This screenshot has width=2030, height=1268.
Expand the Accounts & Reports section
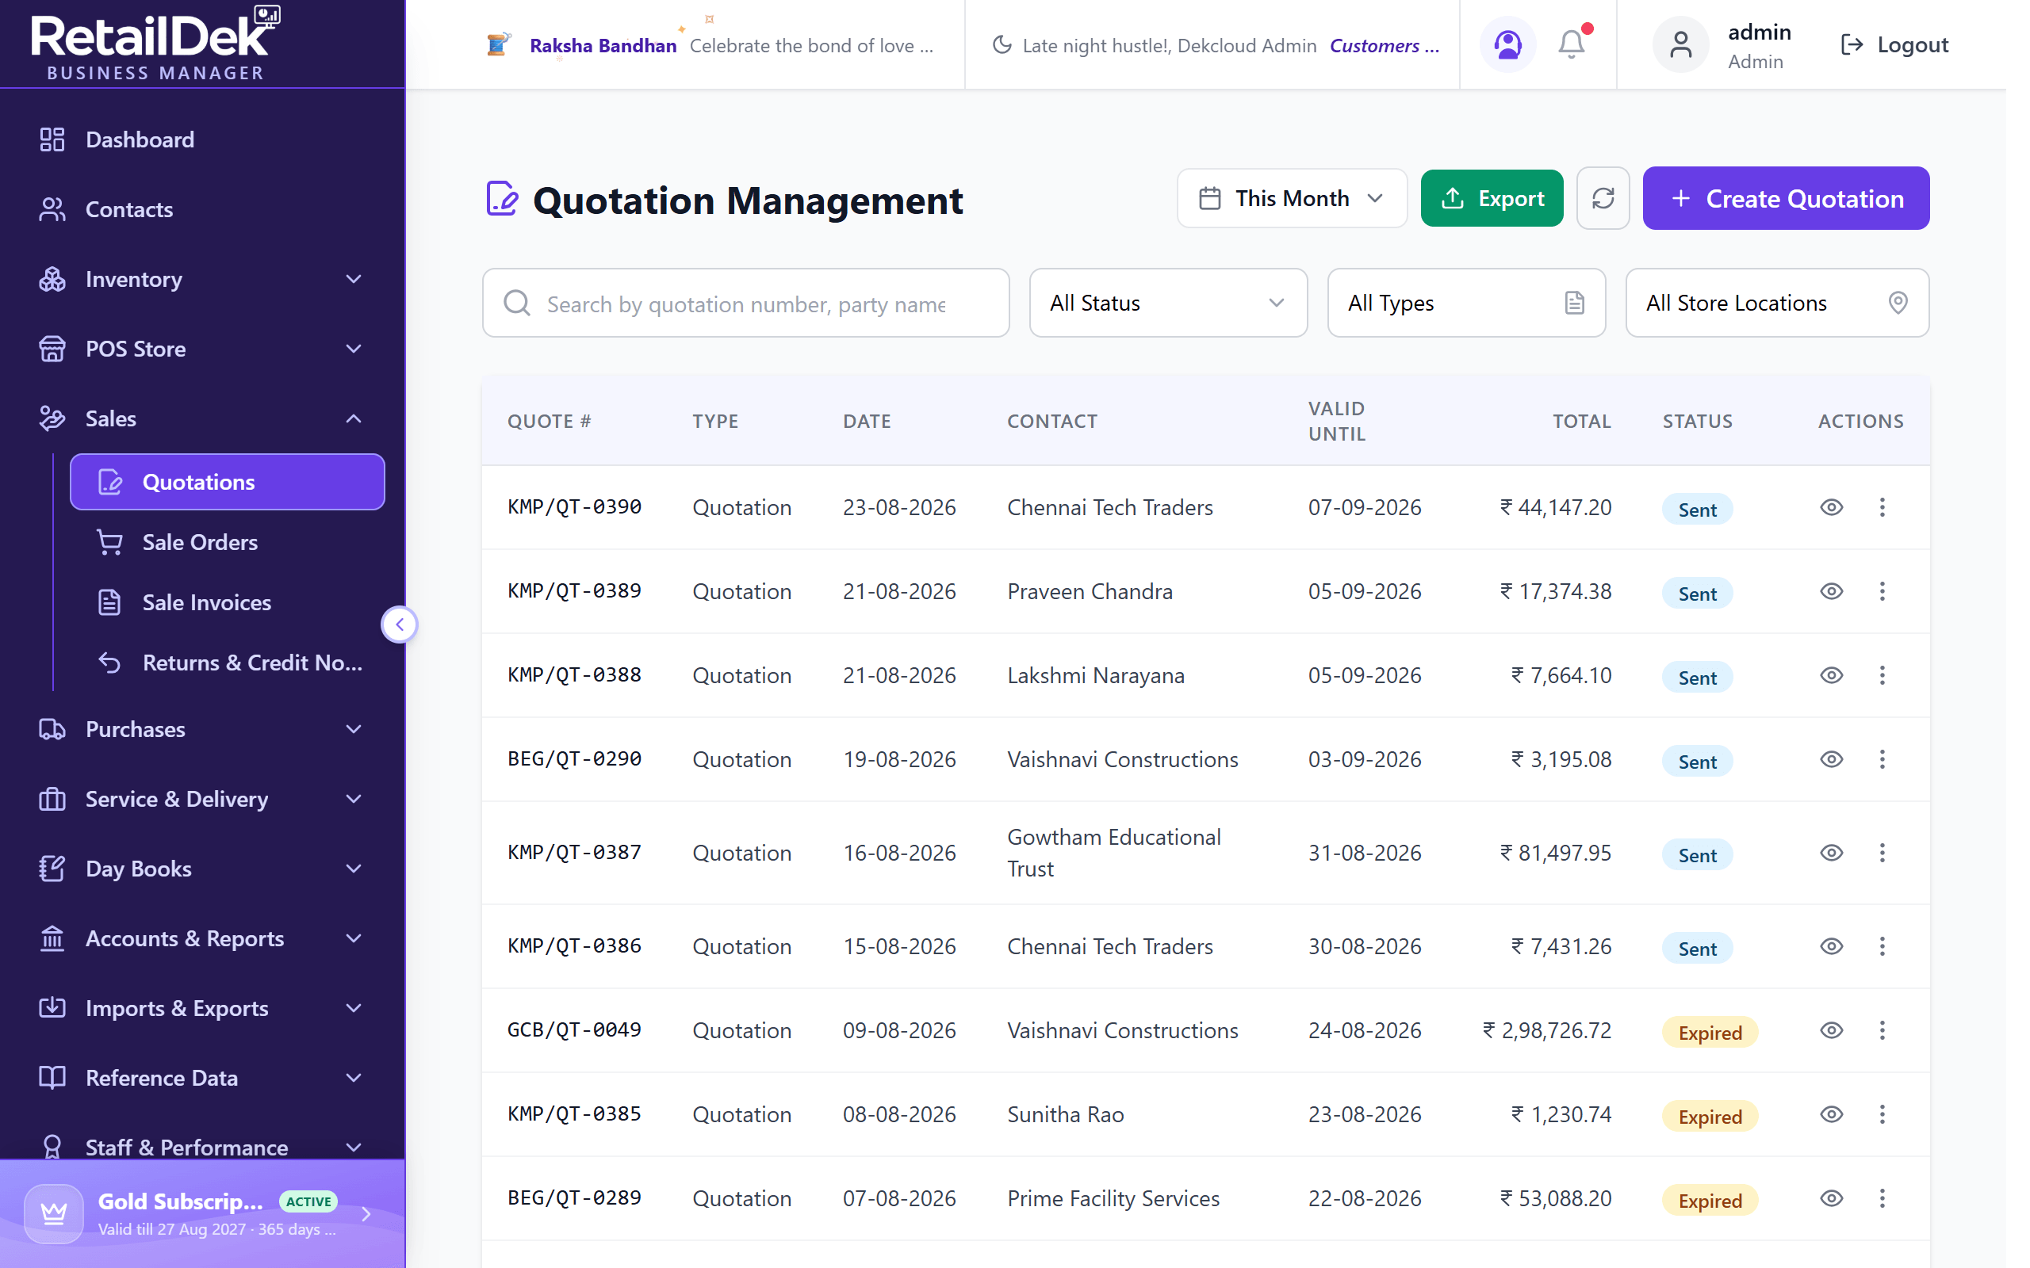pos(202,938)
